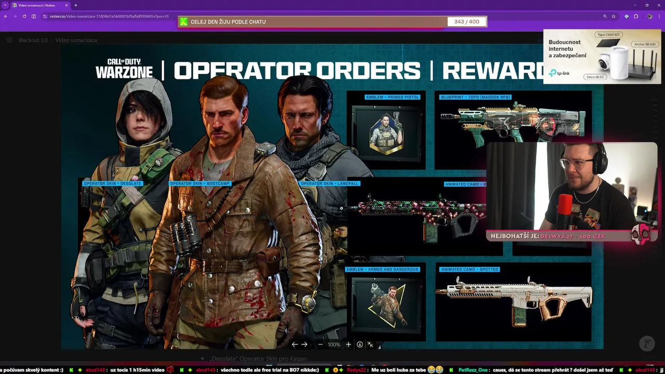Open browser profile avatar
This screenshot has height=374, width=665.
[650, 16]
